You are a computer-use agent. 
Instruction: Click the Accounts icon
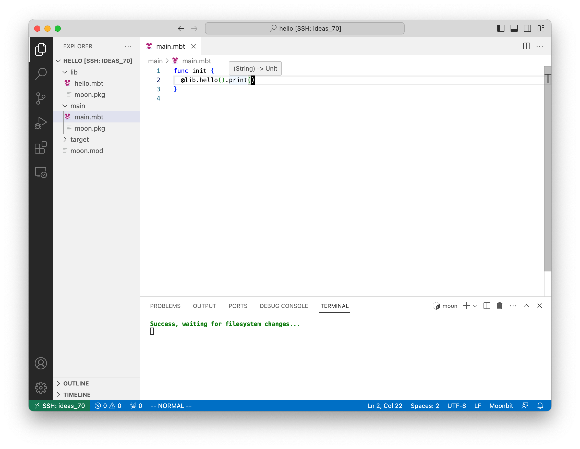41,363
